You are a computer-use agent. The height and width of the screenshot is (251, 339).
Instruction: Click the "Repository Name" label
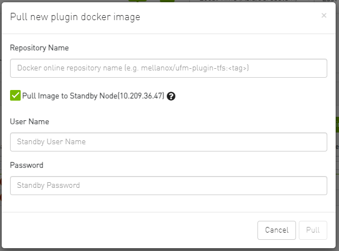point(39,48)
